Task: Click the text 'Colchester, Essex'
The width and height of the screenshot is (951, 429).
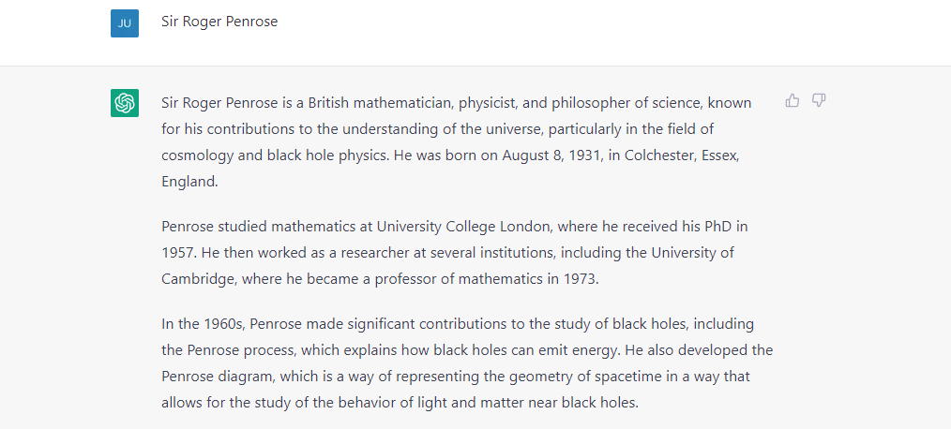Action: point(681,155)
